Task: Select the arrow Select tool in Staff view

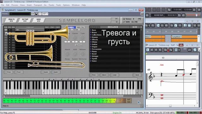Action: 148,50
